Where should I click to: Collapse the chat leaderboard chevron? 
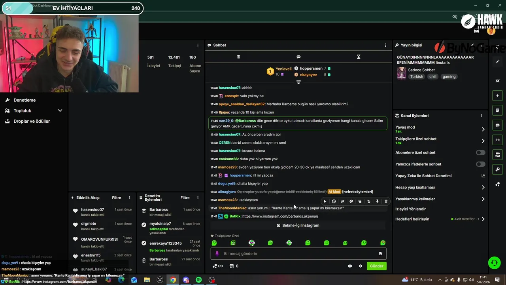point(298,82)
